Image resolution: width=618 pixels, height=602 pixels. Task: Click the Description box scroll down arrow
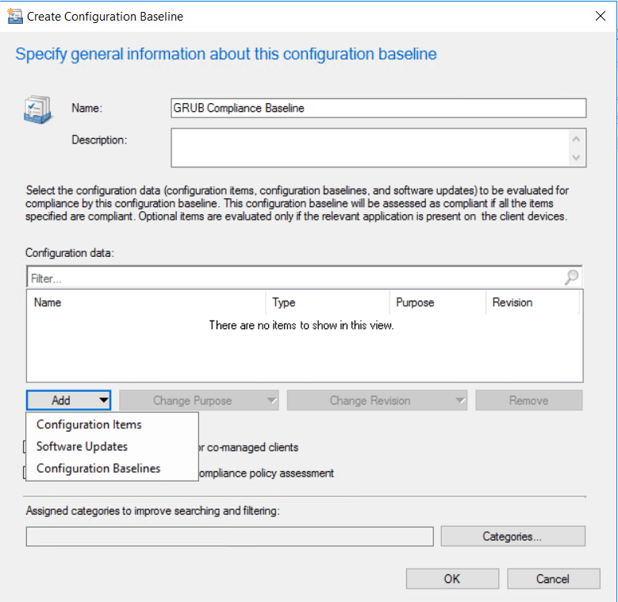pos(577,158)
